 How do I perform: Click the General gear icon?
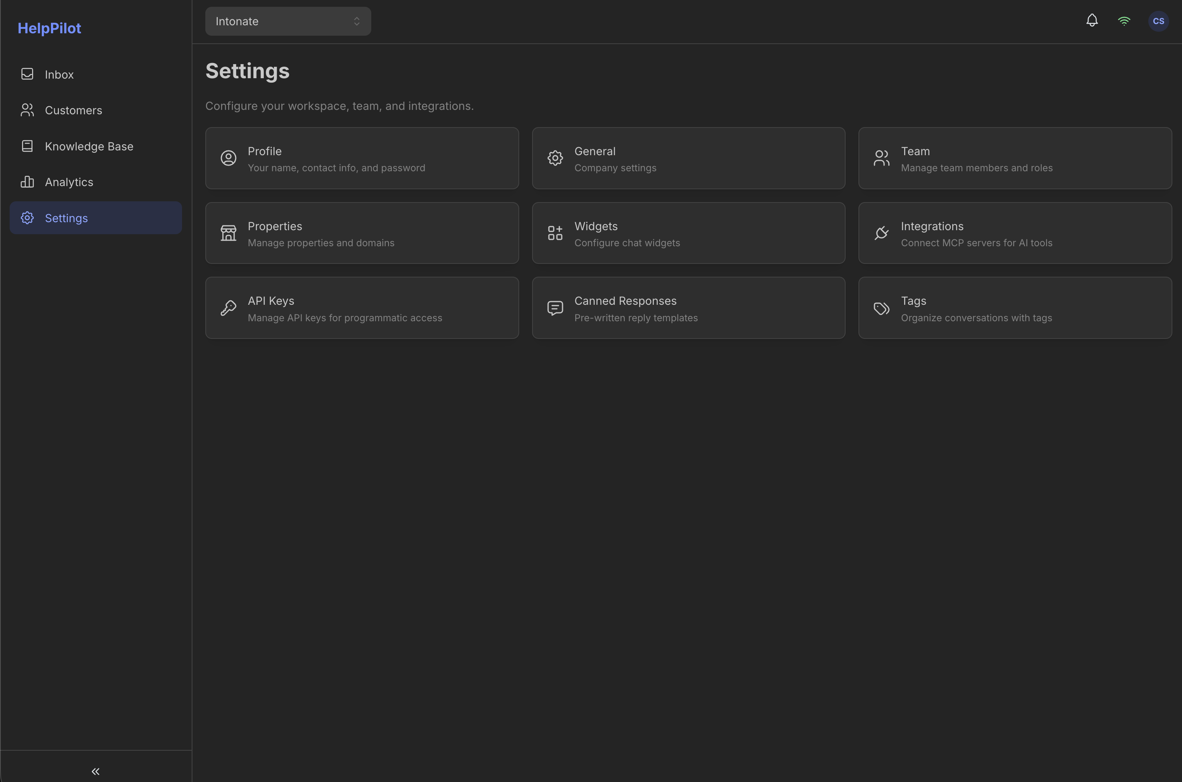click(555, 158)
